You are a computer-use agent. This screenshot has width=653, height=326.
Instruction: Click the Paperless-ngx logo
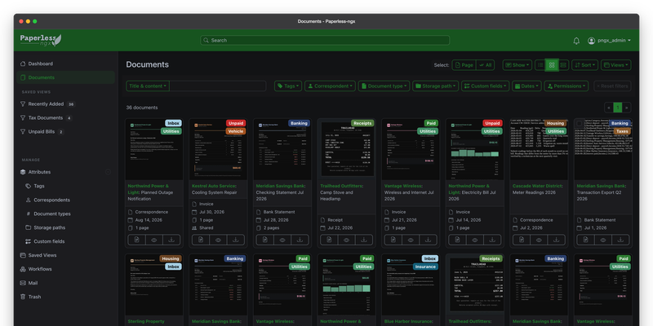[x=41, y=40]
